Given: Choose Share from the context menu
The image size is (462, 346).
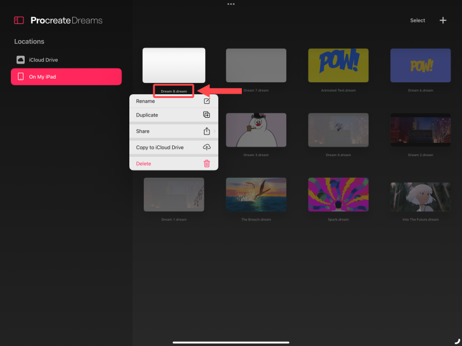Looking at the screenshot, I should pyautogui.click(x=174, y=131).
